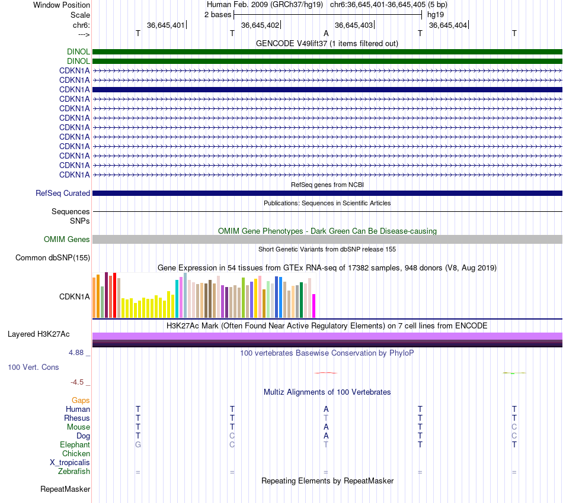
Task: Select the RefSeq Curated track label
Action: click(x=62, y=194)
